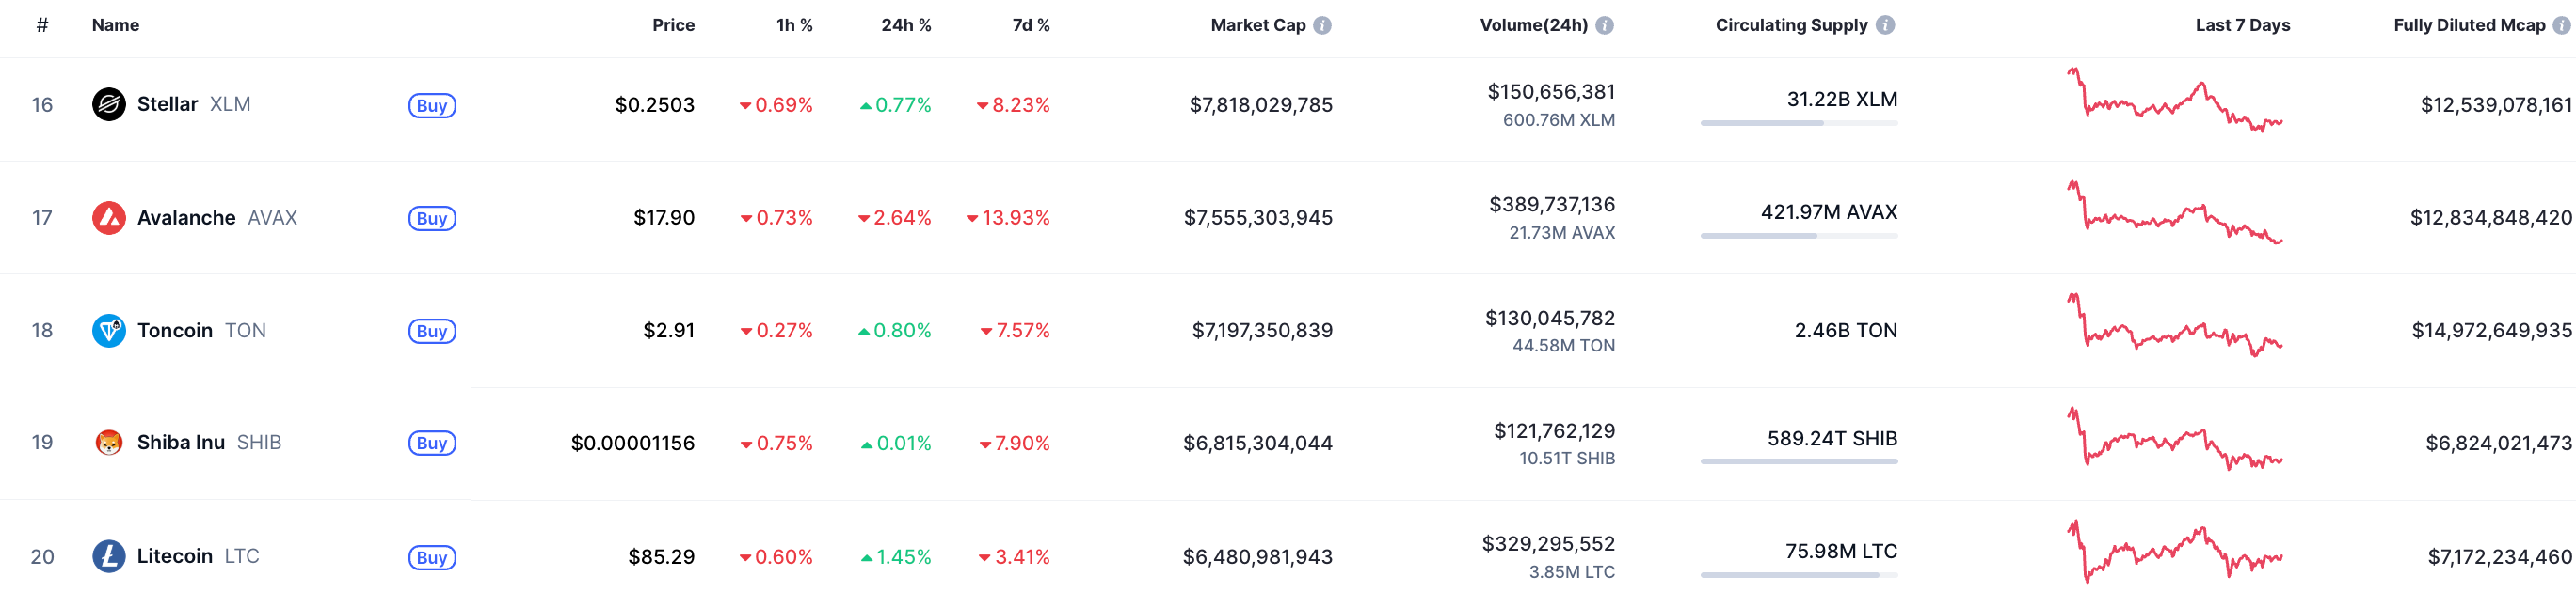Viewport: 2576px width, 608px height.
Task: Click the Litecoin logo icon
Action: coord(108,556)
